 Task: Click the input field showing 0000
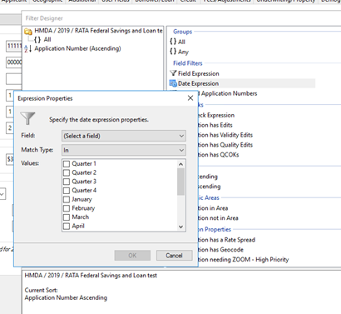click(x=14, y=62)
